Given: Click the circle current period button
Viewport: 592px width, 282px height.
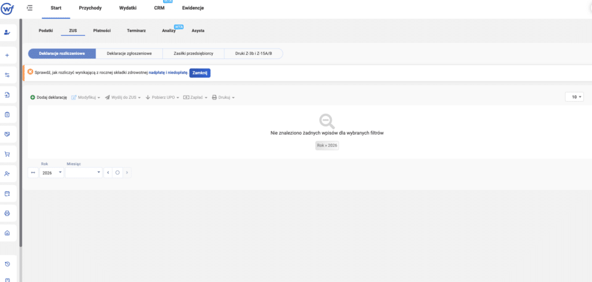Looking at the screenshot, I should 117,173.
